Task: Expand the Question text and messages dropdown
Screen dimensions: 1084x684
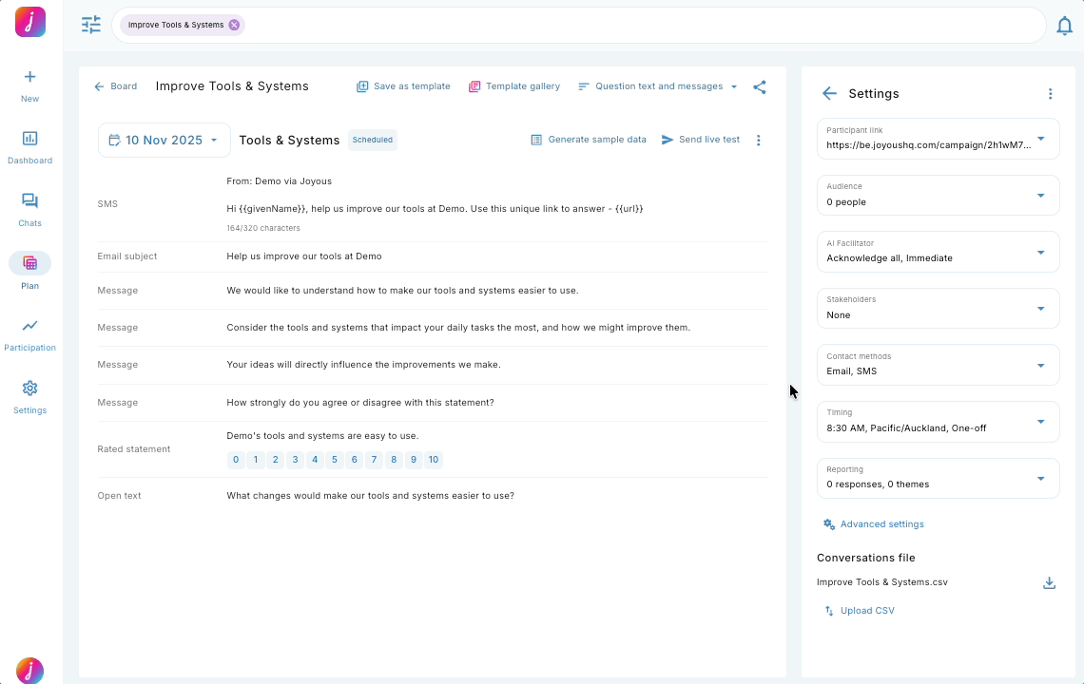Action: pos(658,86)
